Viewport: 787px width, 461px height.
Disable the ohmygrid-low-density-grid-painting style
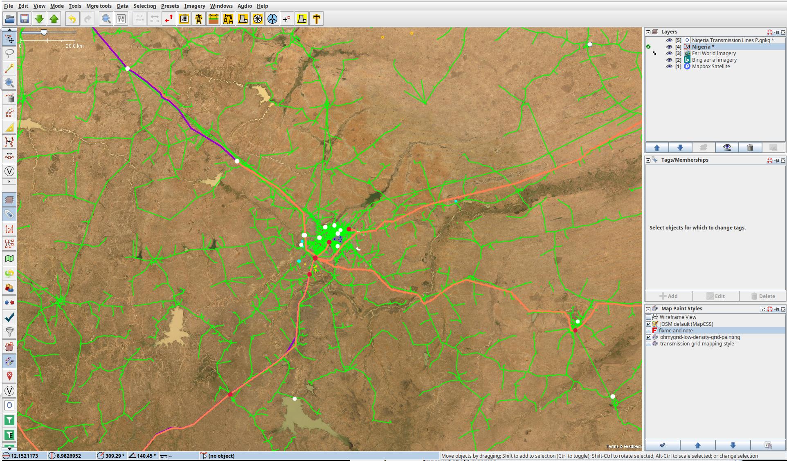pyautogui.click(x=648, y=337)
